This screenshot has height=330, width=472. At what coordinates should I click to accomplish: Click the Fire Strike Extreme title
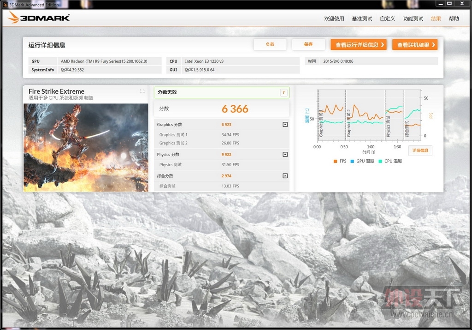(56, 91)
